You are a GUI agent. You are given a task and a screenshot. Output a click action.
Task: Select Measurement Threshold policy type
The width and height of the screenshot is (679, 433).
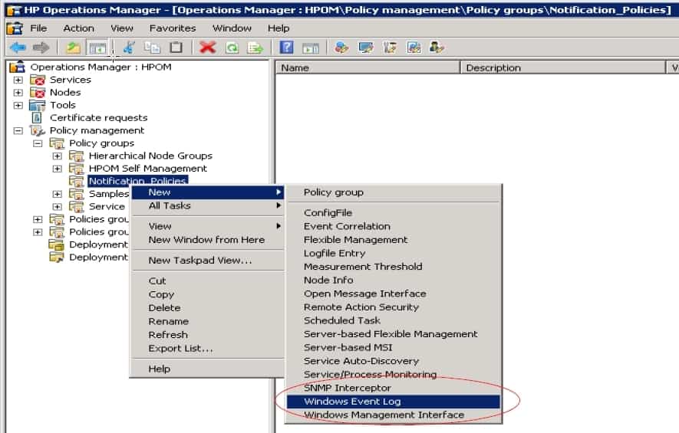(x=393, y=267)
